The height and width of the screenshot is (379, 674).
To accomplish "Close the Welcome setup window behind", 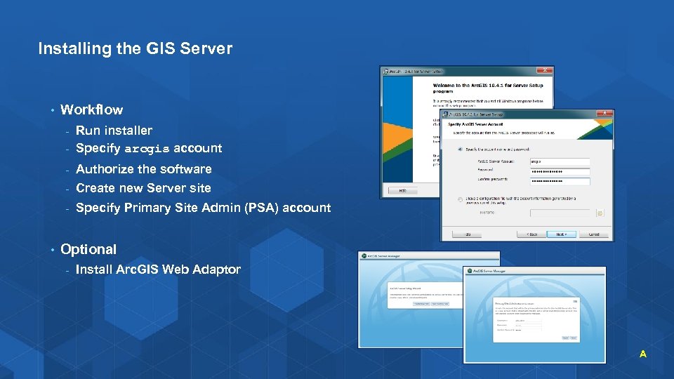I will point(545,70).
